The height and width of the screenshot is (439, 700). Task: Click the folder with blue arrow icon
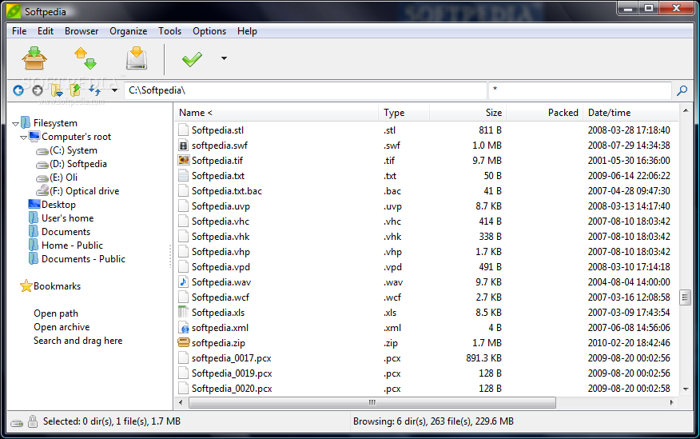57,90
